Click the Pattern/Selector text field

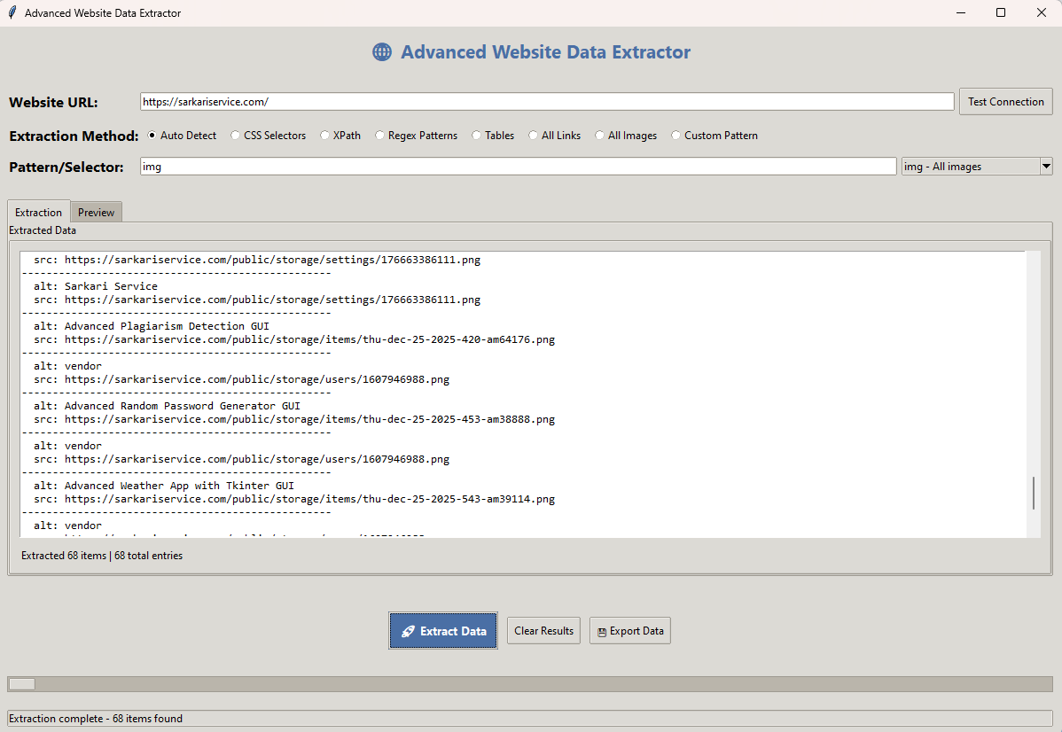pyautogui.click(x=518, y=167)
